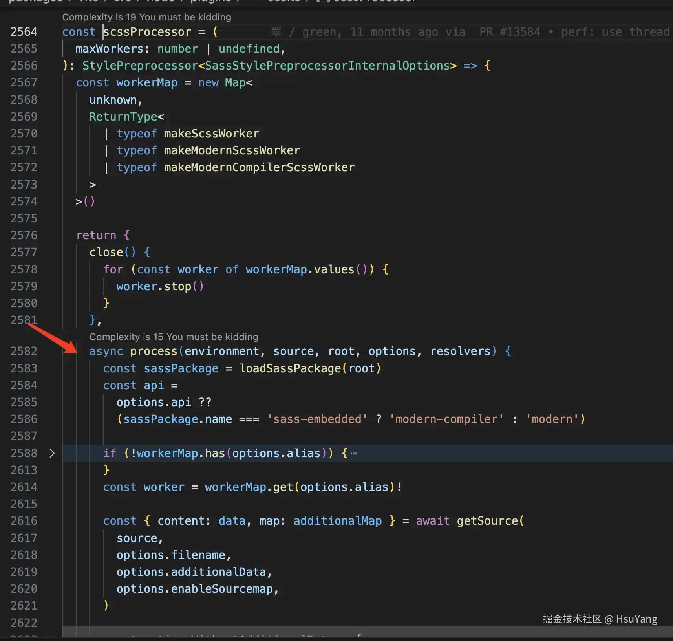The image size is (673, 641).
Task: Click the 'process' method name
Action: click(x=154, y=351)
